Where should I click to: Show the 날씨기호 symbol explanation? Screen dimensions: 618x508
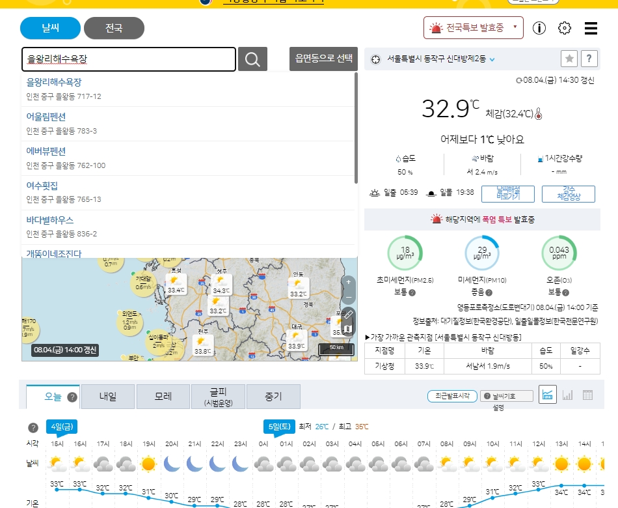click(x=507, y=395)
